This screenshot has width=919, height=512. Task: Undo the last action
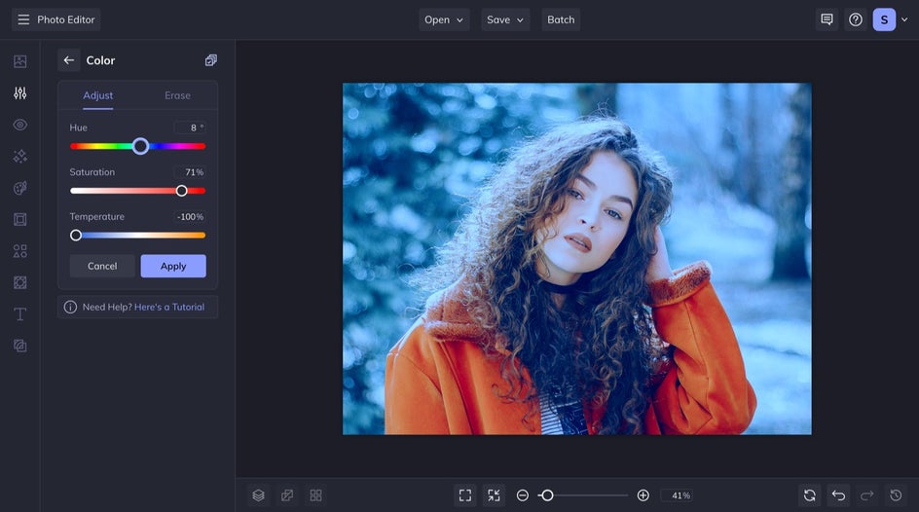click(x=839, y=495)
